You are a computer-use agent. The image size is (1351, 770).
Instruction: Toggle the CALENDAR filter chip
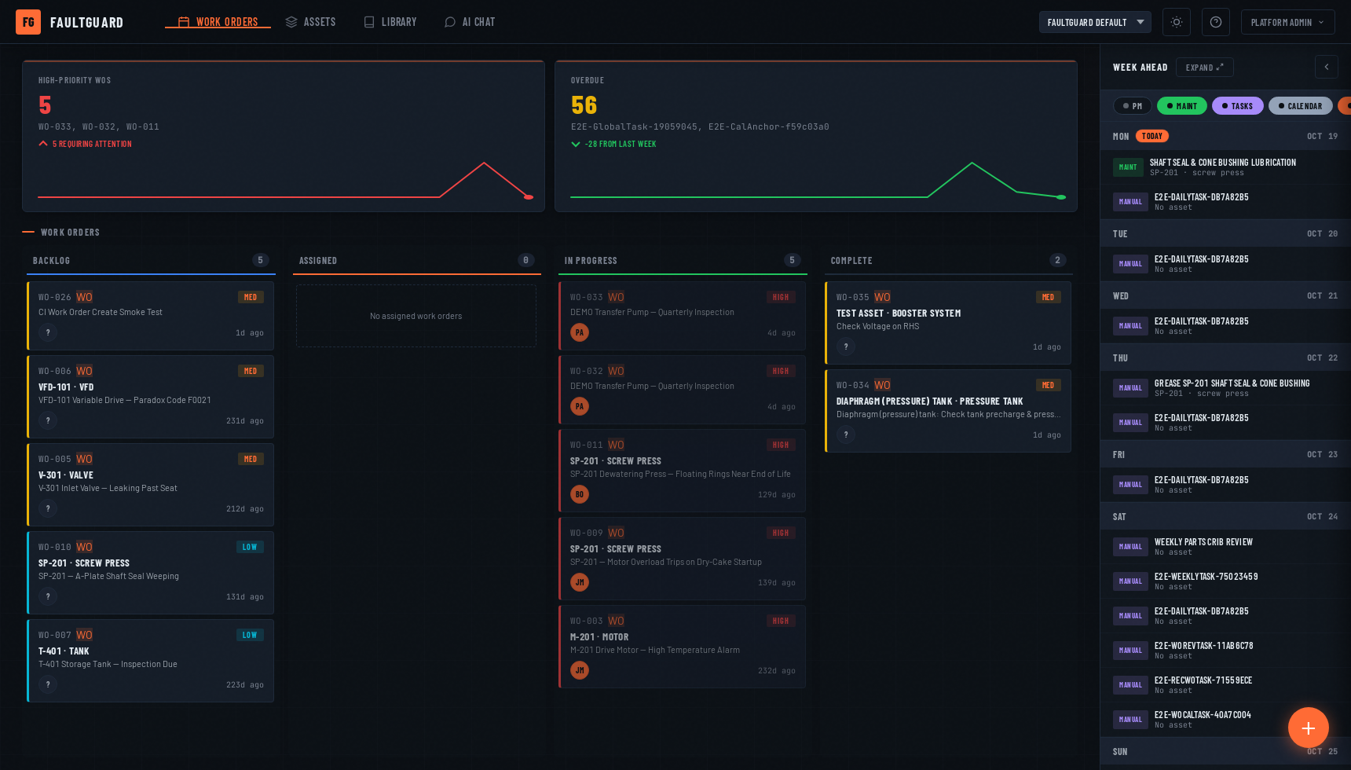click(1301, 106)
